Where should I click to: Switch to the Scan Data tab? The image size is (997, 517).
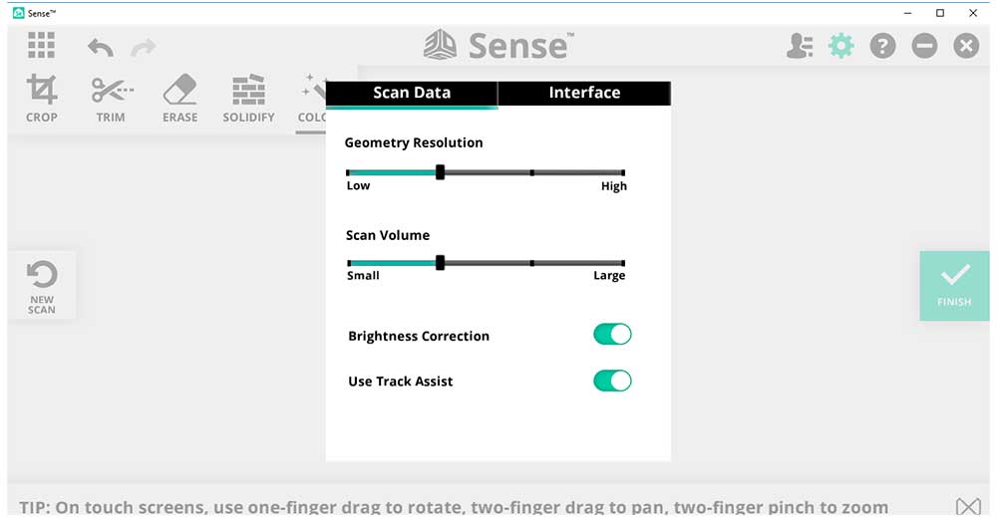point(412,93)
